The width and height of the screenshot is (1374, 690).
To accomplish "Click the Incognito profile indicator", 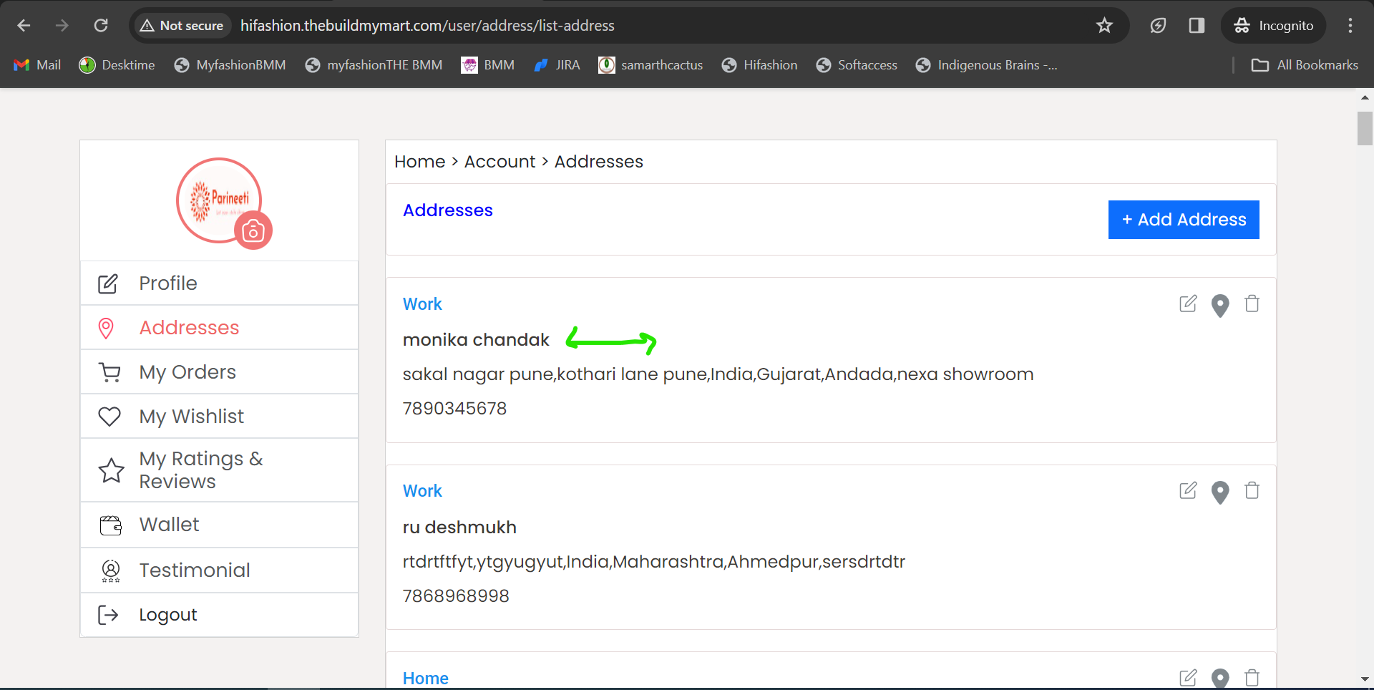I will (1274, 26).
